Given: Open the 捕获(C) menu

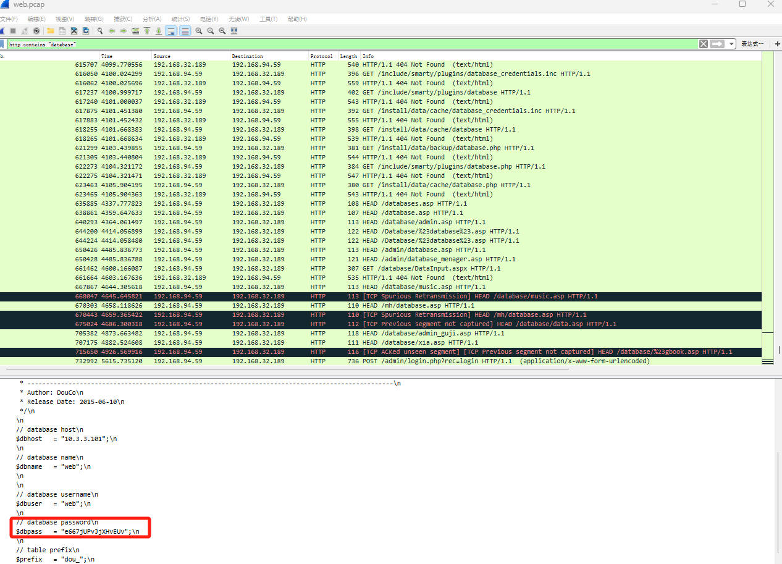Looking at the screenshot, I should coord(123,19).
